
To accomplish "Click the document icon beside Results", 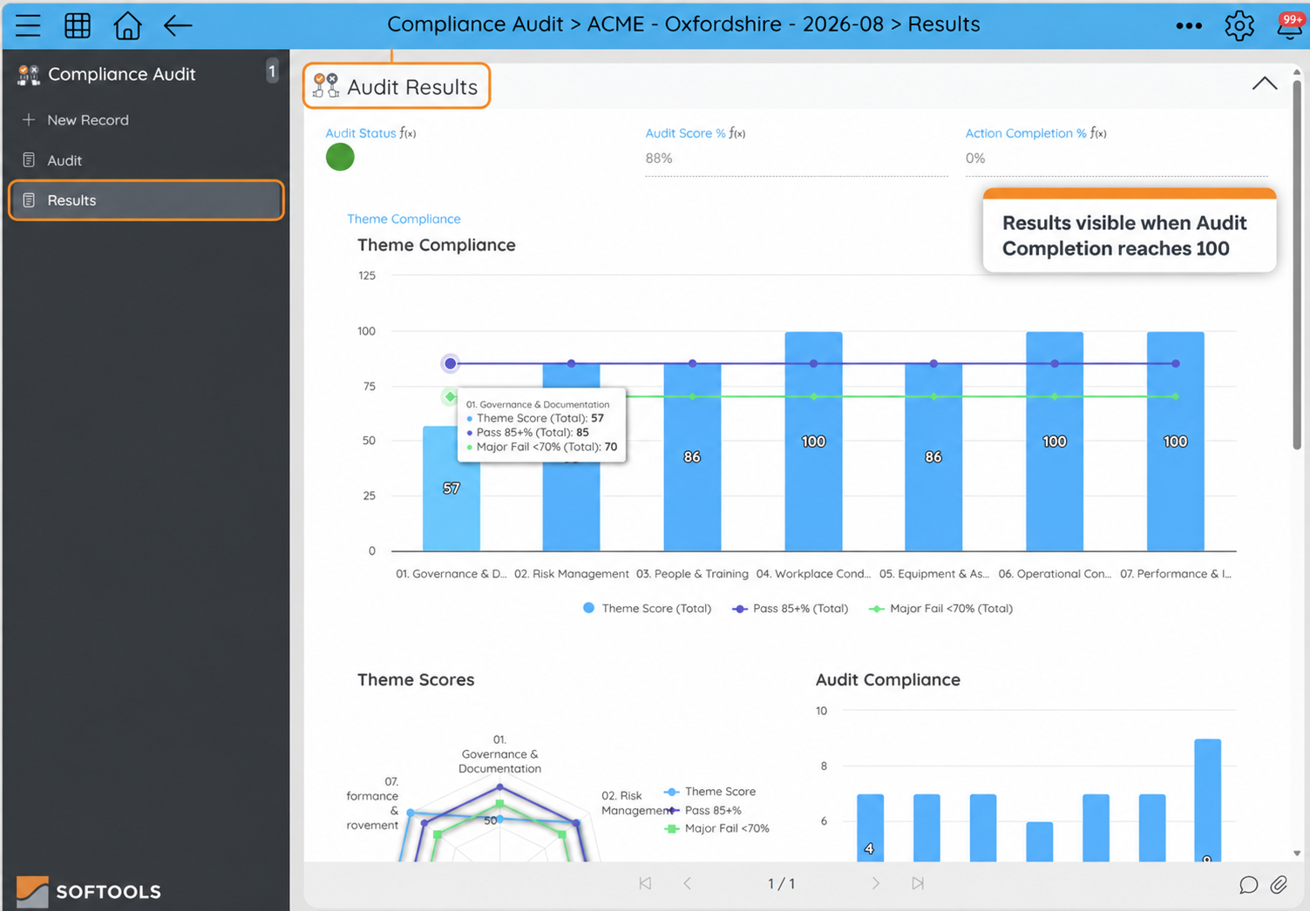I will [29, 200].
